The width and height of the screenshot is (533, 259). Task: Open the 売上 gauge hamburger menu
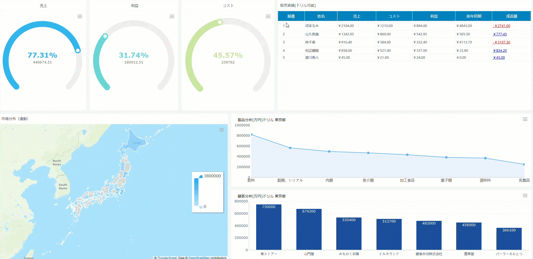[x=80, y=17]
